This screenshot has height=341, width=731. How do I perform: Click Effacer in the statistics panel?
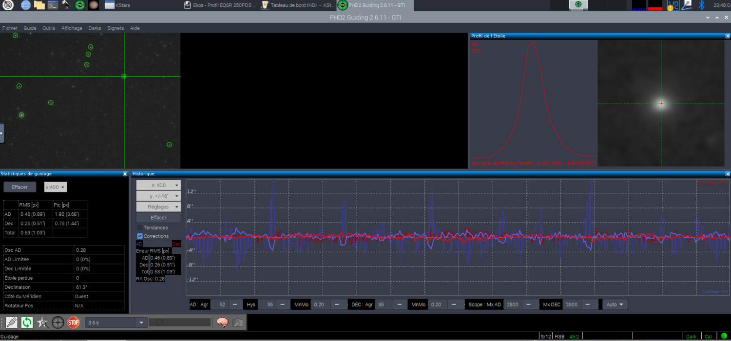point(20,187)
